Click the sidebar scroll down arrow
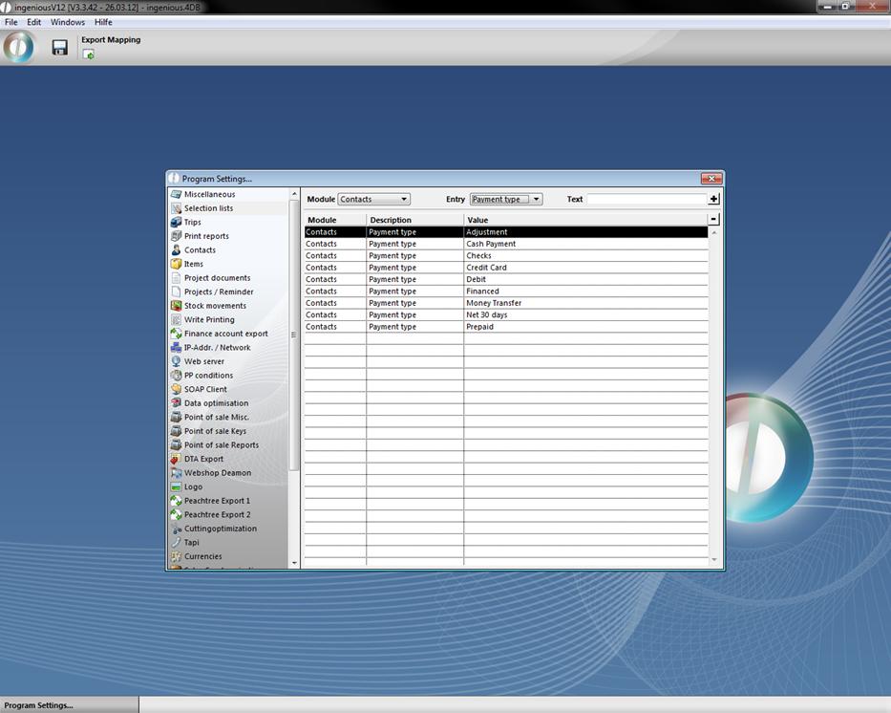 (294, 563)
